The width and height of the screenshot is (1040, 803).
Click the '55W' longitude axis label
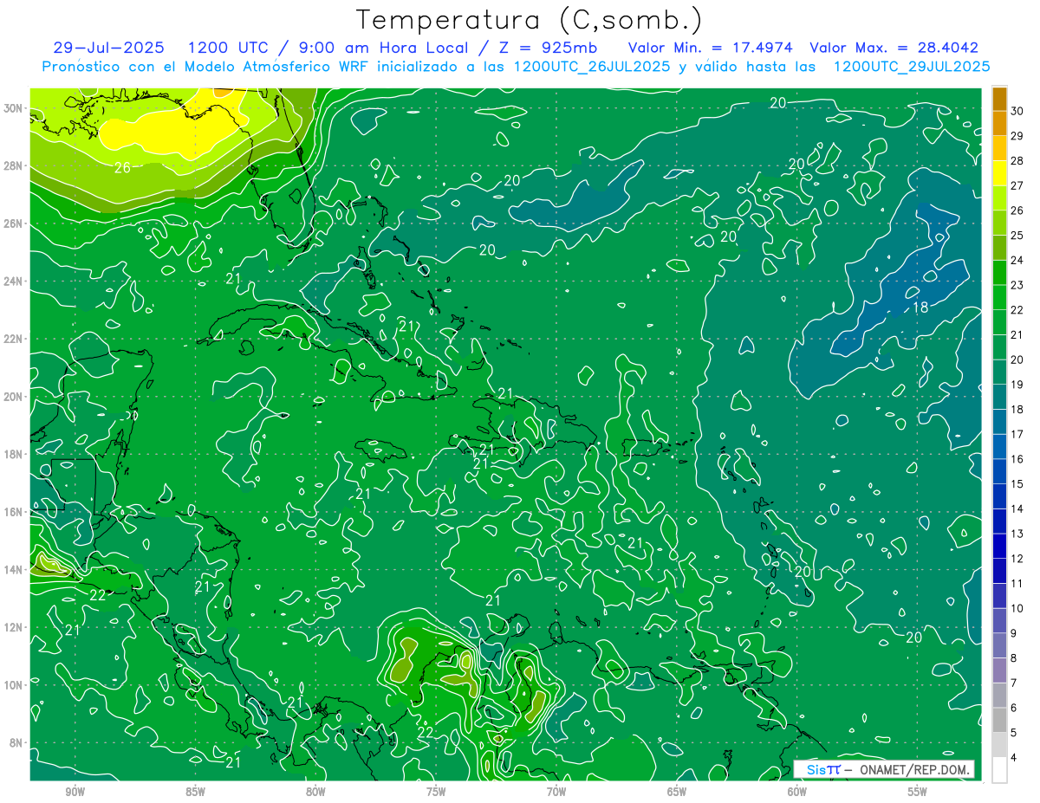point(917,792)
